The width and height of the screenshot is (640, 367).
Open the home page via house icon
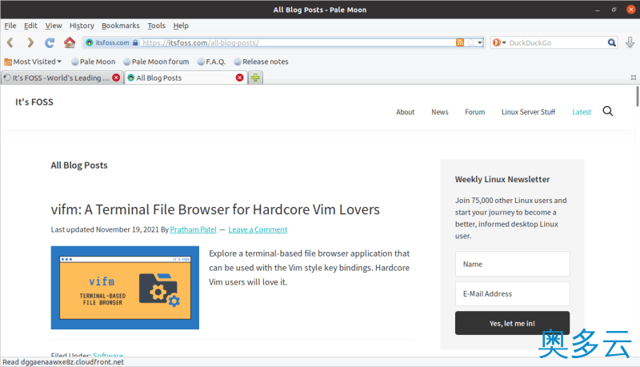pos(70,42)
